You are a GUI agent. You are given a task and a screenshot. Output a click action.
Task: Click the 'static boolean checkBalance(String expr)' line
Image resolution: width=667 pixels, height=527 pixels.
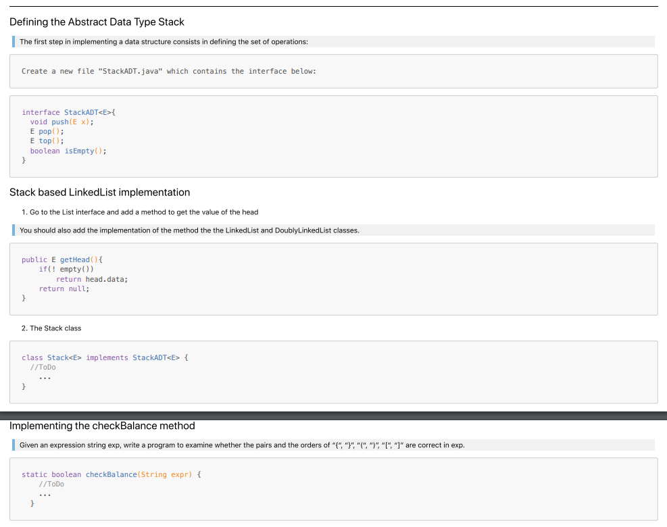(112, 474)
